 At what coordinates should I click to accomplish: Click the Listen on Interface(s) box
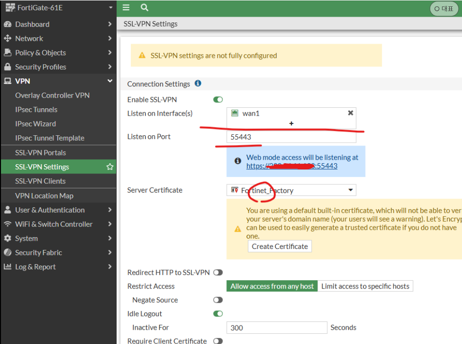[x=291, y=118]
